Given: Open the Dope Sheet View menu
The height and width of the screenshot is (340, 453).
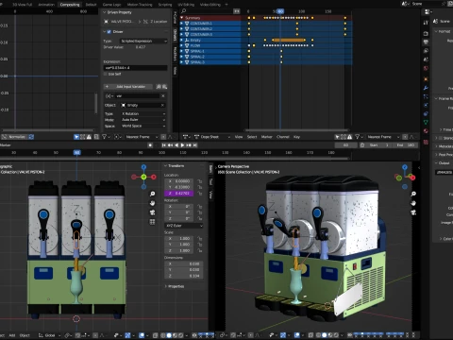Looking at the screenshot, I should [x=239, y=137].
